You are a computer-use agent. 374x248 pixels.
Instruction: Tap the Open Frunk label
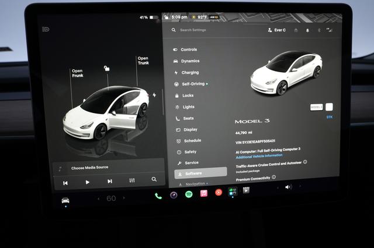78,73
